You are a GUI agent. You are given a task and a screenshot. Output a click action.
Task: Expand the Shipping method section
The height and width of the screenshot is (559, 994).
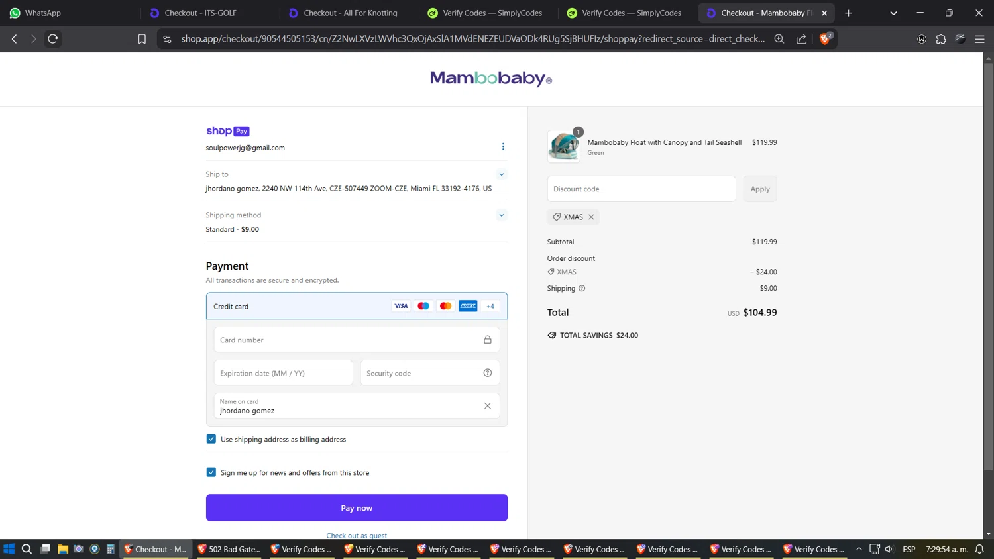[x=502, y=215]
